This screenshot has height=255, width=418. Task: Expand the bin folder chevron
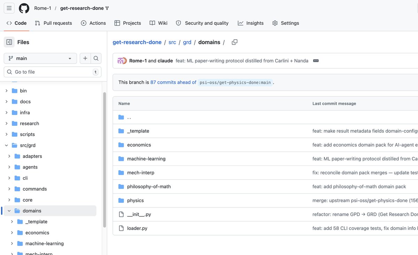pyautogui.click(x=6, y=91)
